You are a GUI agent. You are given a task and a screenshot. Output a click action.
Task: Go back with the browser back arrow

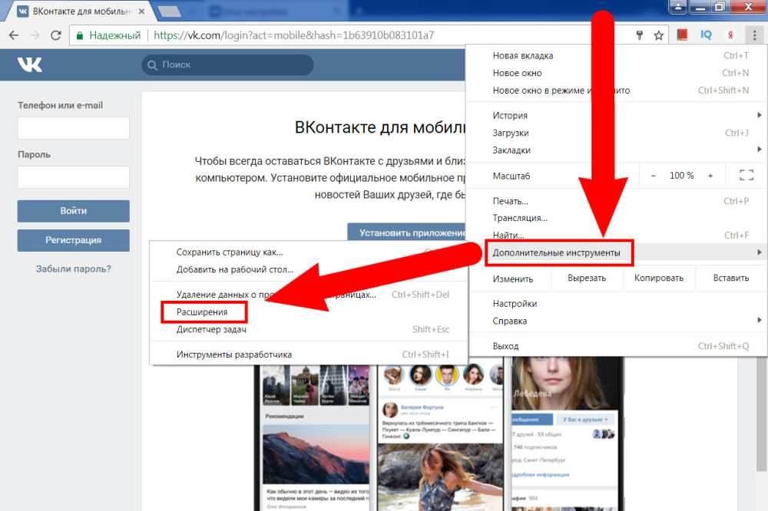click(14, 35)
